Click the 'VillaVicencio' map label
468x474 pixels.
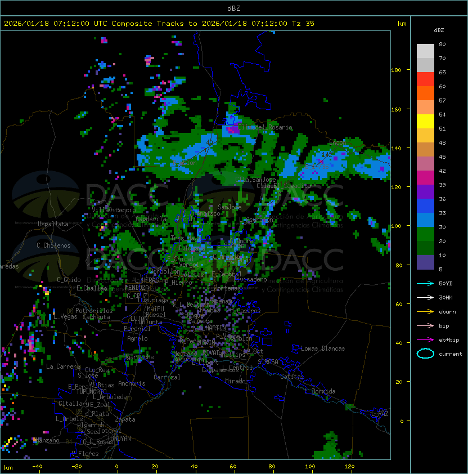(114, 210)
